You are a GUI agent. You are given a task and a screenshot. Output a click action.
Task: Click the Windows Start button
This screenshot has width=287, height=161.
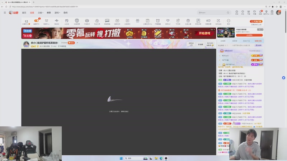(x=121, y=158)
